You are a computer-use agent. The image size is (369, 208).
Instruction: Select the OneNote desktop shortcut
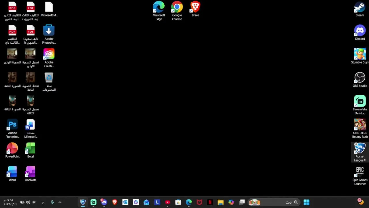pyautogui.click(x=31, y=174)
